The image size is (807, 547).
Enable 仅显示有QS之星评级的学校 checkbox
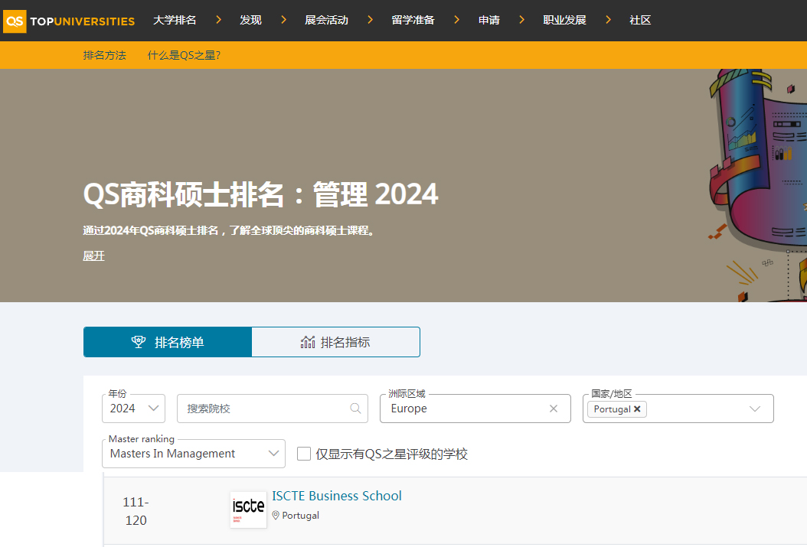[304, 454]
